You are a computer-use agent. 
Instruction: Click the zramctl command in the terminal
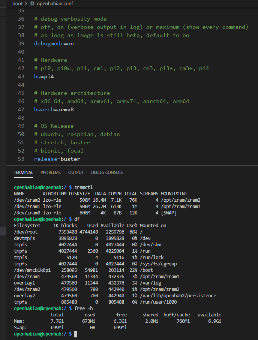pos(83,187)
